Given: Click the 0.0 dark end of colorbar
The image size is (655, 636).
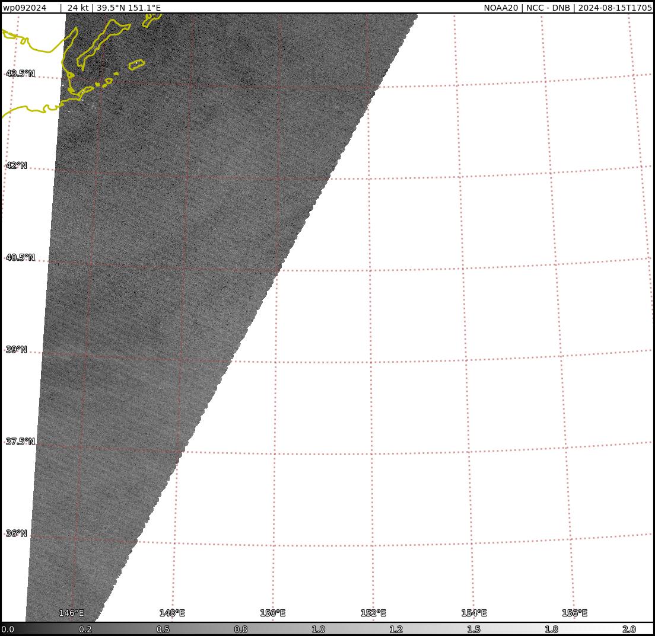Looking at the screenshot, I should pos(8,629).
